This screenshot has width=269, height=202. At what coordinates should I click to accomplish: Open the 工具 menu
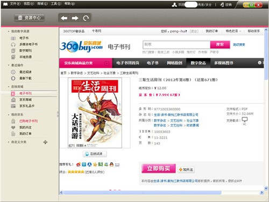point(56,4)
